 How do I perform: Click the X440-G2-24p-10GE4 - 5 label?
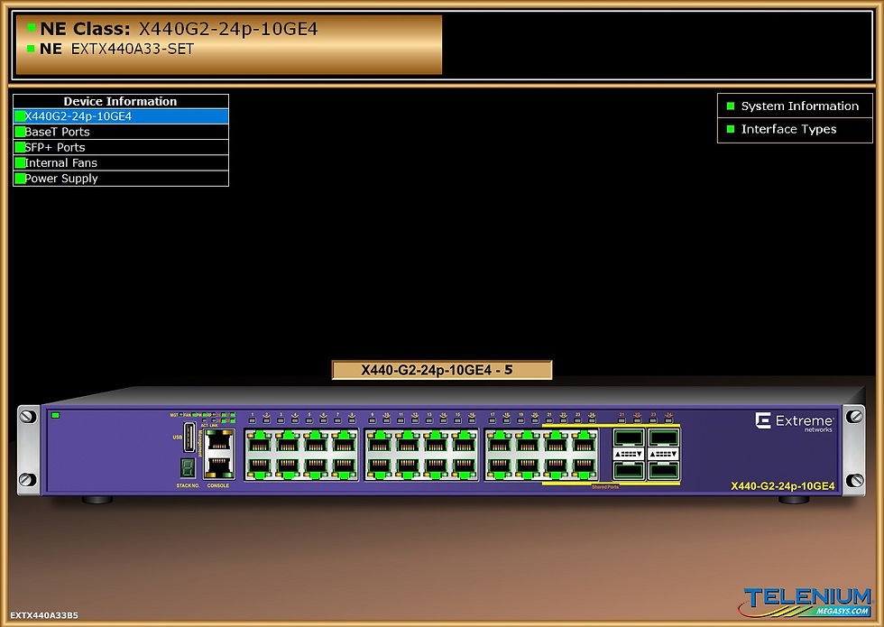point(442,370)
